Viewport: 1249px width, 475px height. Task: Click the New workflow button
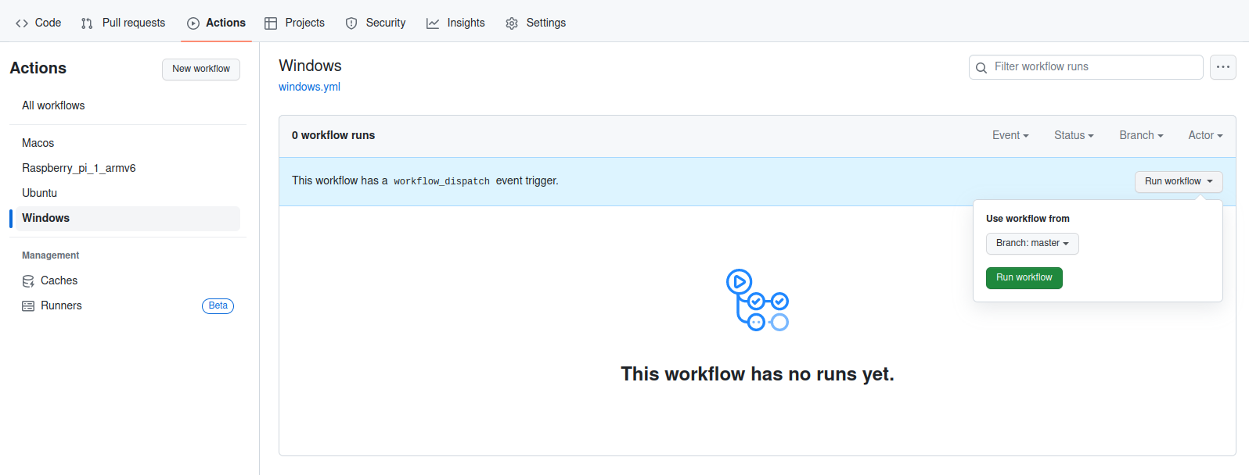(201, 69)
